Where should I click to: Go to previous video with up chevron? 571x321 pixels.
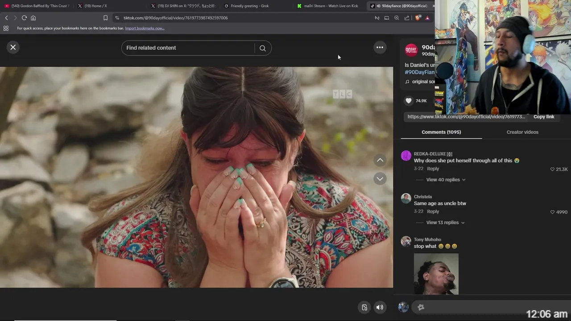380,160
